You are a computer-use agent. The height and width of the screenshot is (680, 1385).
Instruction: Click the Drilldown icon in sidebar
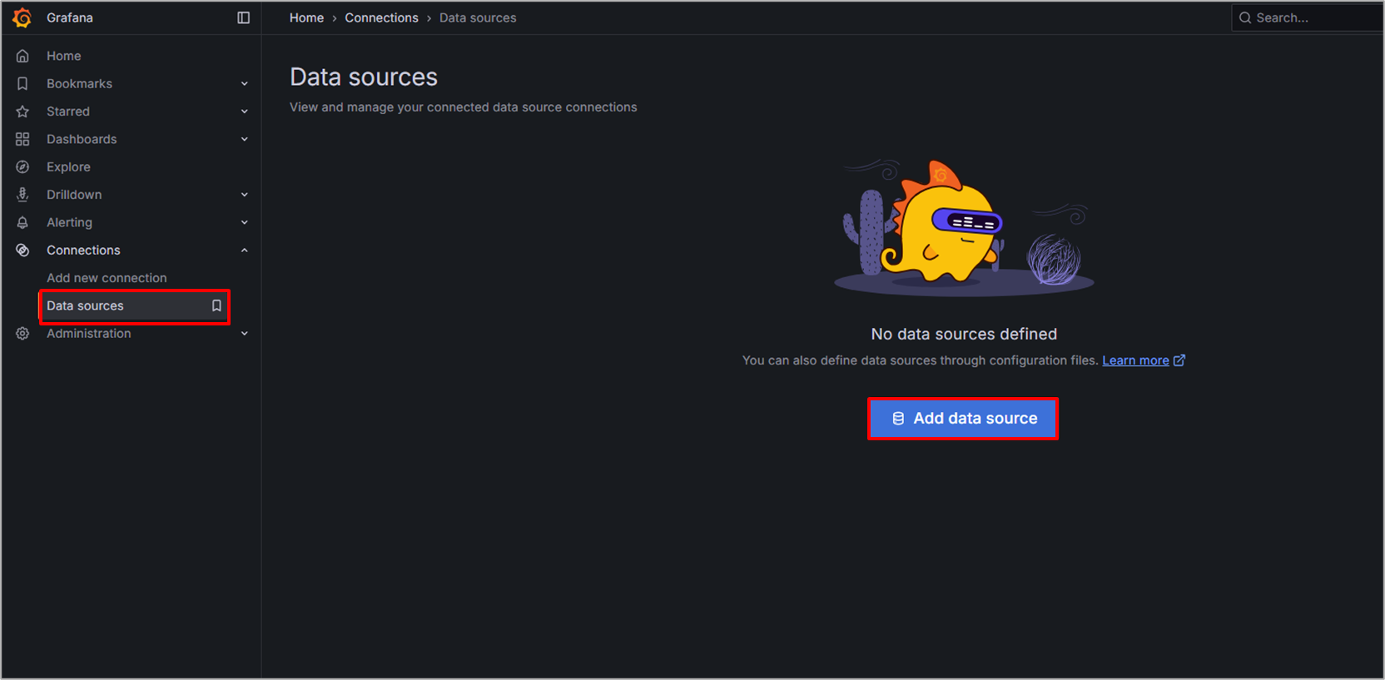click(22, 195)
